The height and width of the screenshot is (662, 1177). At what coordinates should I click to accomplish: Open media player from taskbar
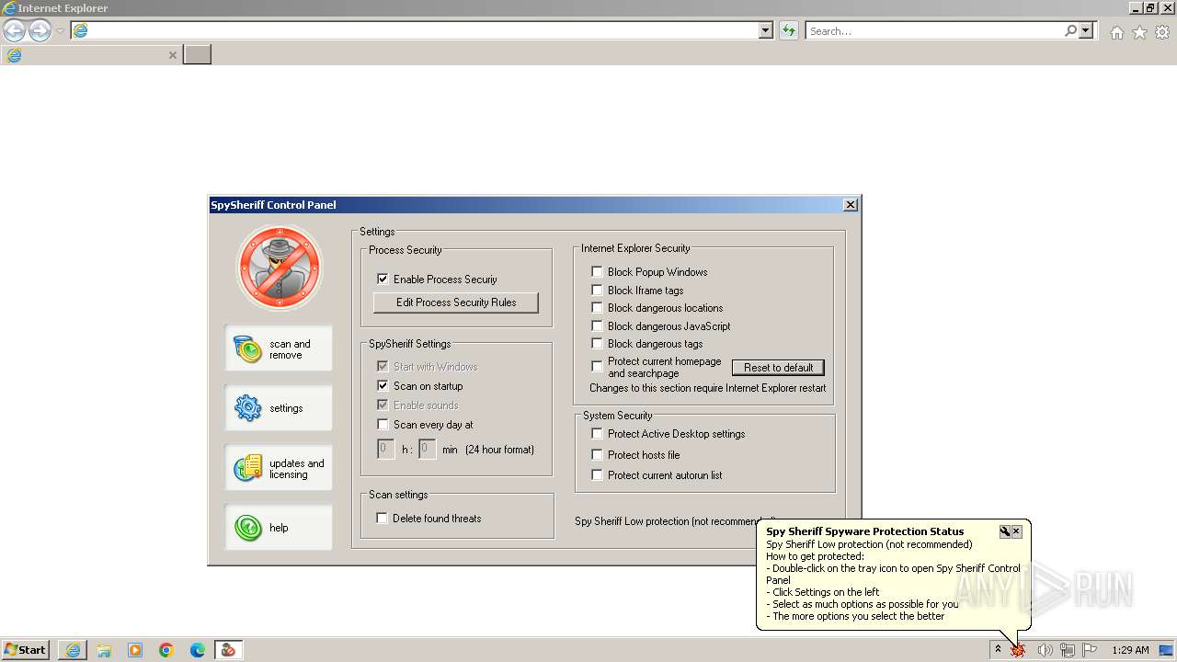click(x=135, y=650)
